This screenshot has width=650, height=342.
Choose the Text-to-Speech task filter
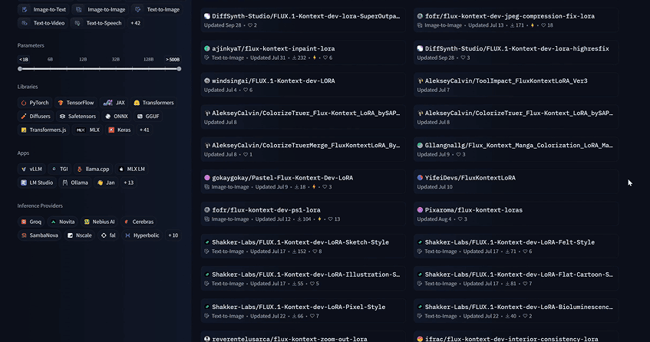97,23
